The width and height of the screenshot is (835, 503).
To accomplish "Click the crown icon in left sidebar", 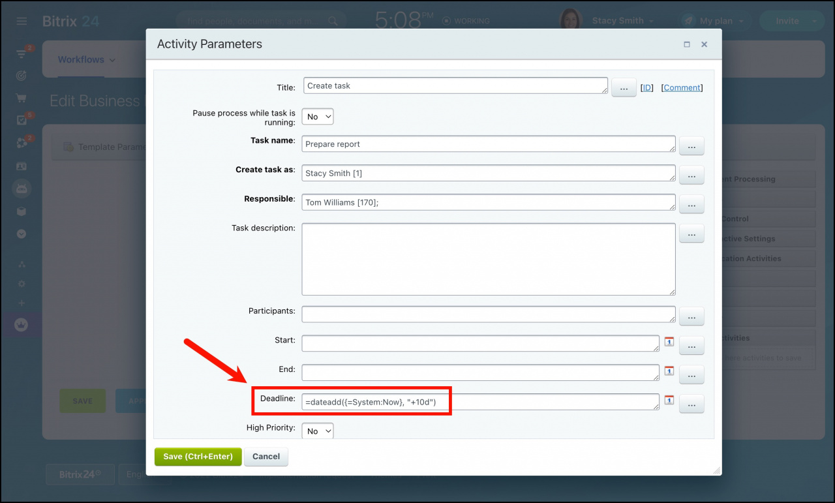I will click(22, 324).
